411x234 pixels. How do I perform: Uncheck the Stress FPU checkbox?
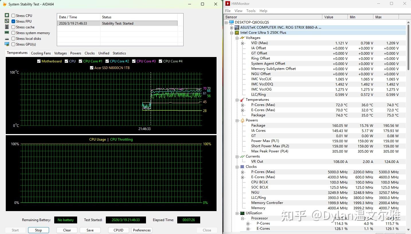(x=13, y=21)
